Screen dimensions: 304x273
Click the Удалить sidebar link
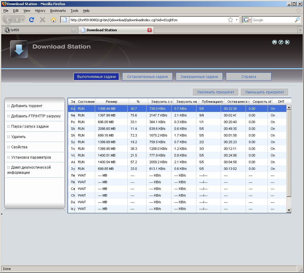coord(19,137)
